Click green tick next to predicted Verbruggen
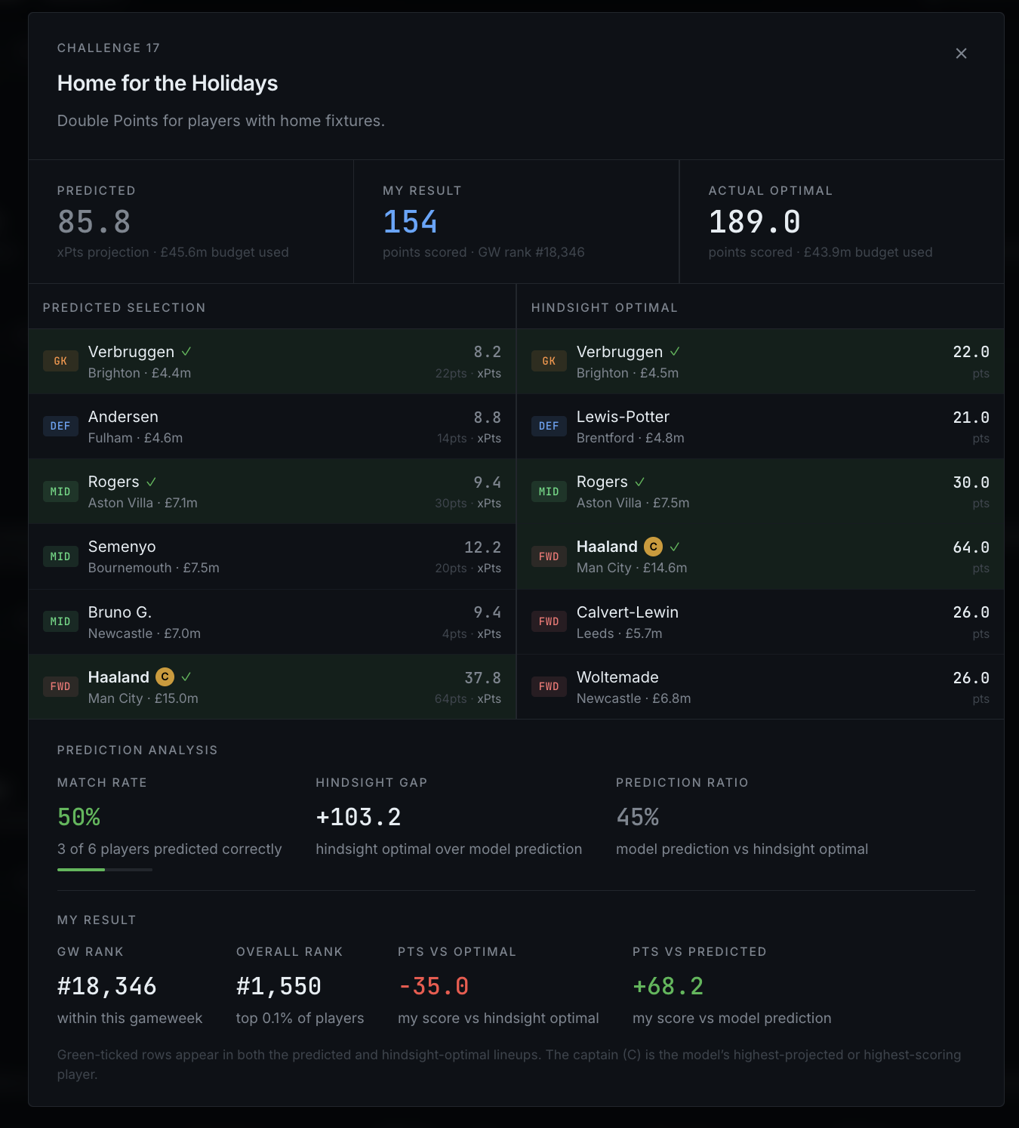 pos(186,352)
